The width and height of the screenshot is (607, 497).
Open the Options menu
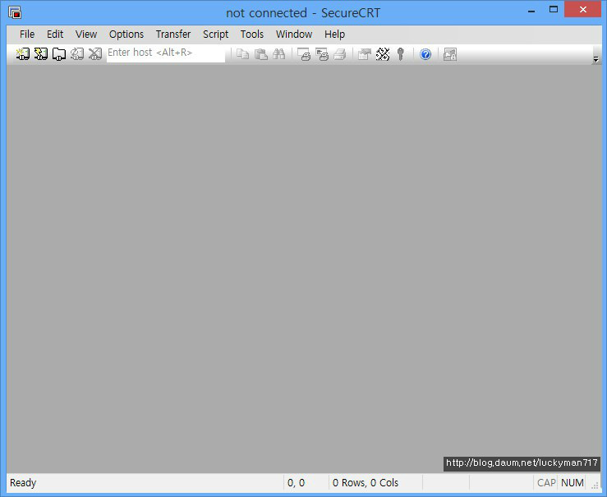point(126,34)
